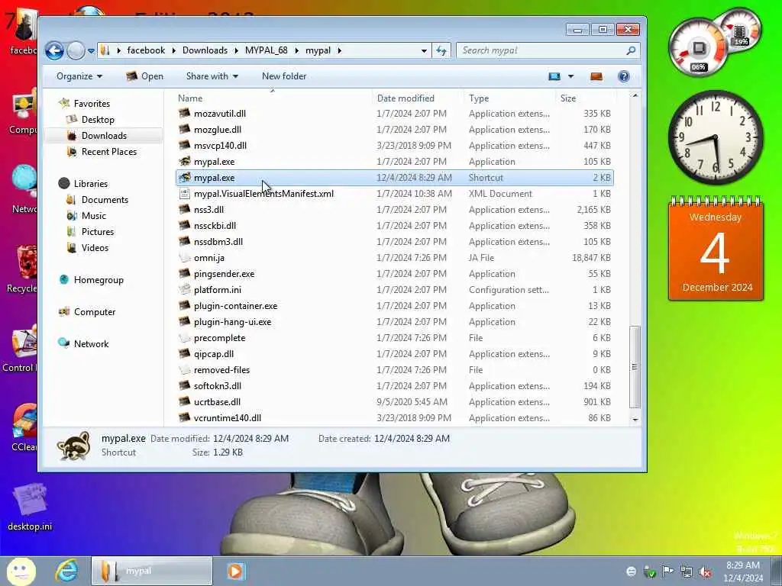
Task: Change your view icon button
Action: pyautogui.click(x=554, y=76)
